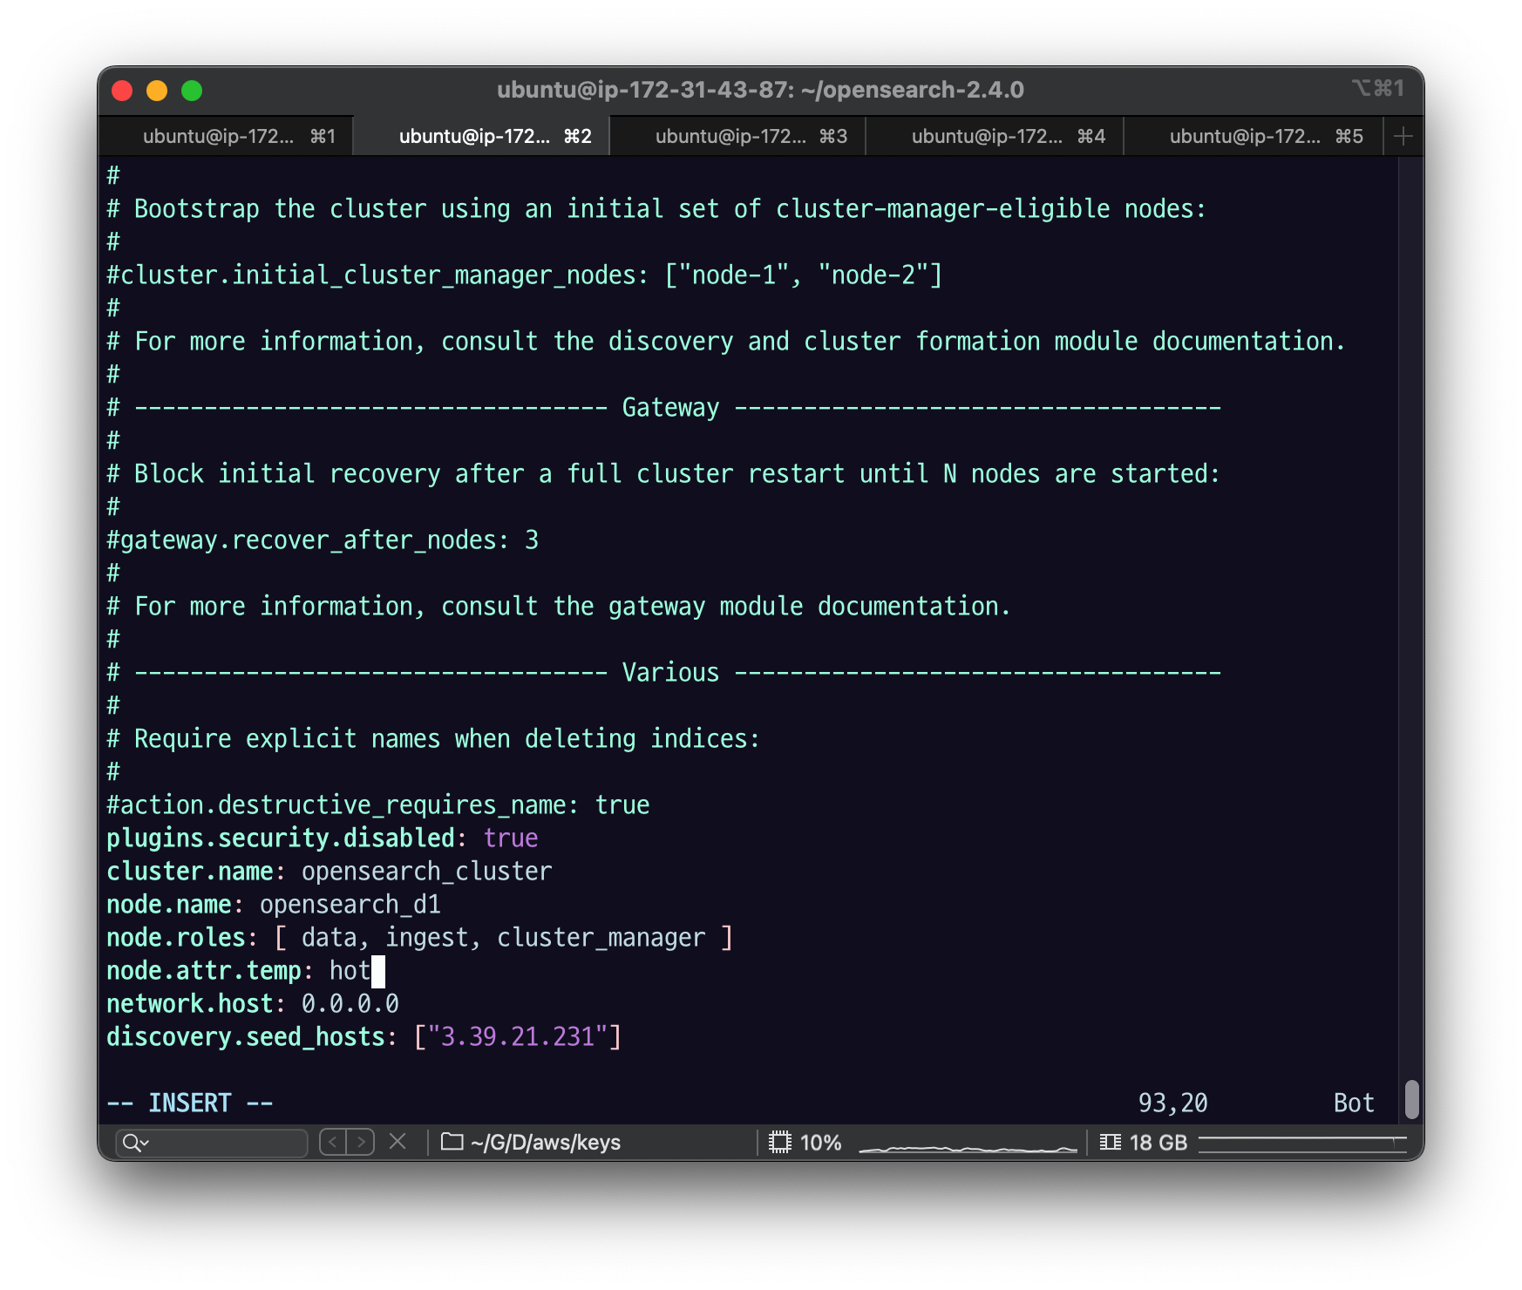Click the "true" value of plugins.security.disabled
This screenshot has height=1290, width=1522.
tap(511, 838)
